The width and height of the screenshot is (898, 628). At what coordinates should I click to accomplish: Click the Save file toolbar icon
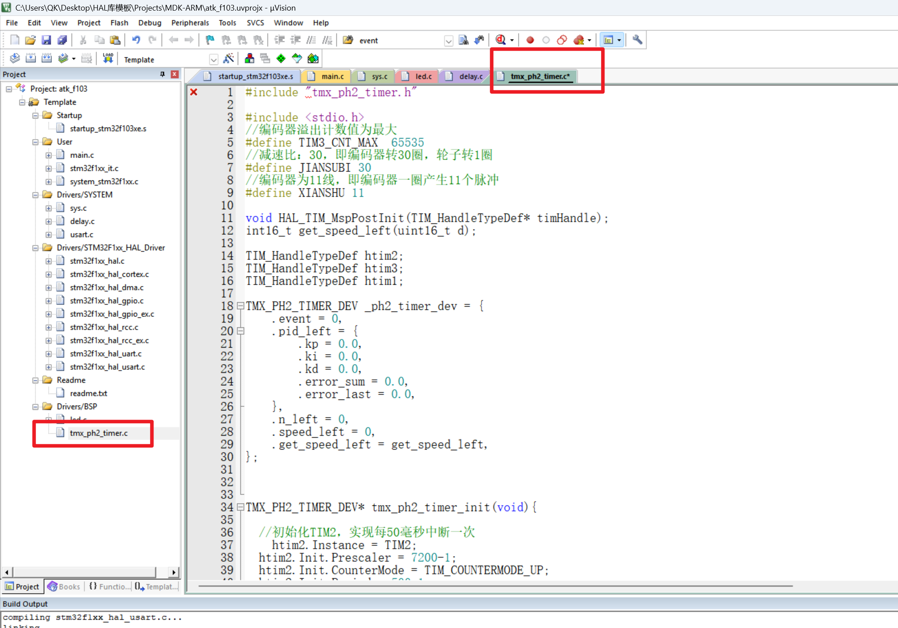[46, 40]
